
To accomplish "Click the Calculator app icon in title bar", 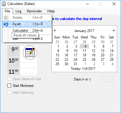I will [x=4, y=4].
